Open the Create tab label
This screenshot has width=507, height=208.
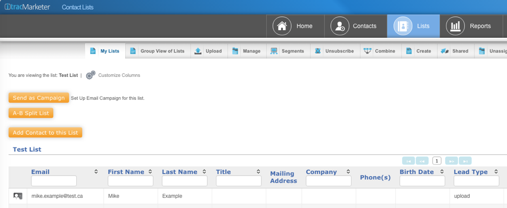pyautogui.click(x=423, y=51)
